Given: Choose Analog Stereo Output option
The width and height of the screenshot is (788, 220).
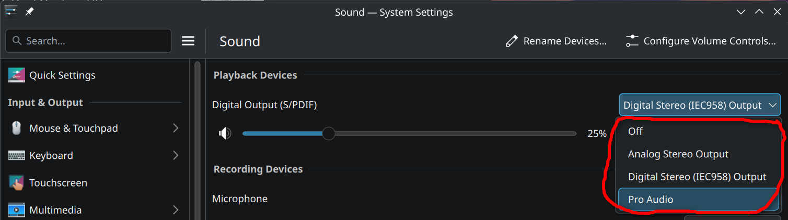Looking at the screenshot, I should (678, 154).
